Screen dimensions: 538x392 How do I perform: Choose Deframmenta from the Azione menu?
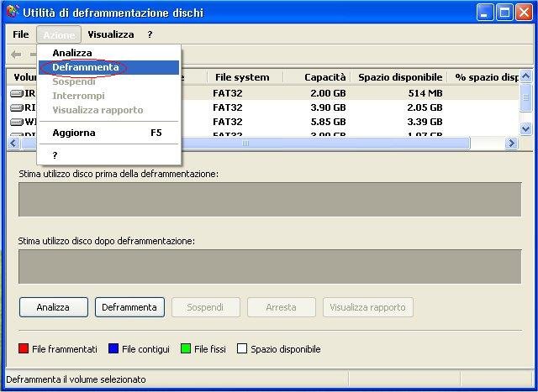109,67
